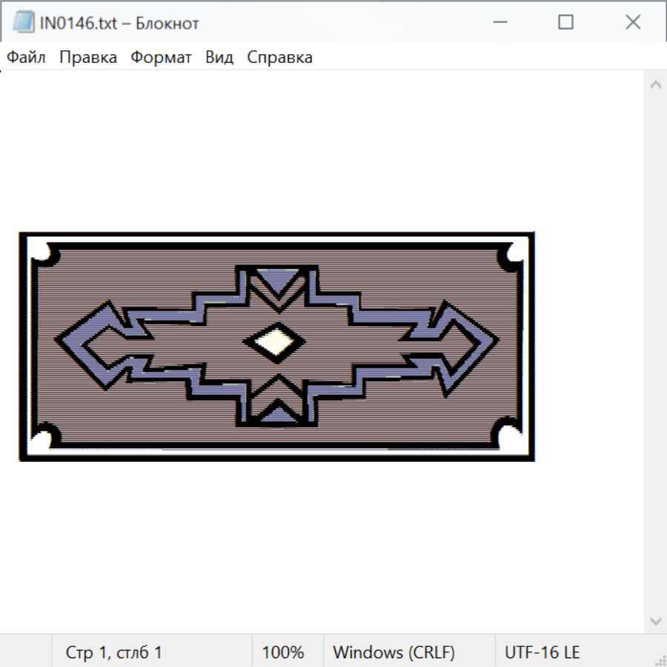This screenshot has height=667, width=667.
Task: Click the Notepad icon in the title bar
Action: pos(23,22)
